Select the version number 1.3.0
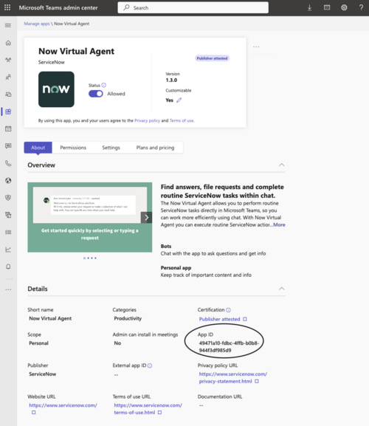This screenshot has width=369, height=426. point(171,80)
